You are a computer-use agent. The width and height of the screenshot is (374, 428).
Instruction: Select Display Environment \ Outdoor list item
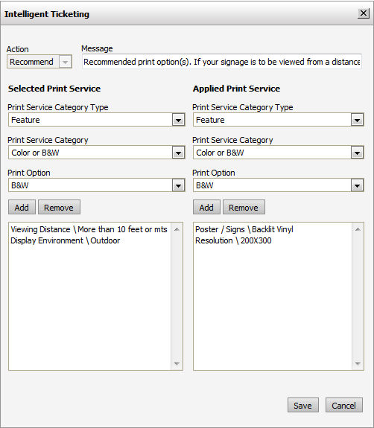(65, 240)
